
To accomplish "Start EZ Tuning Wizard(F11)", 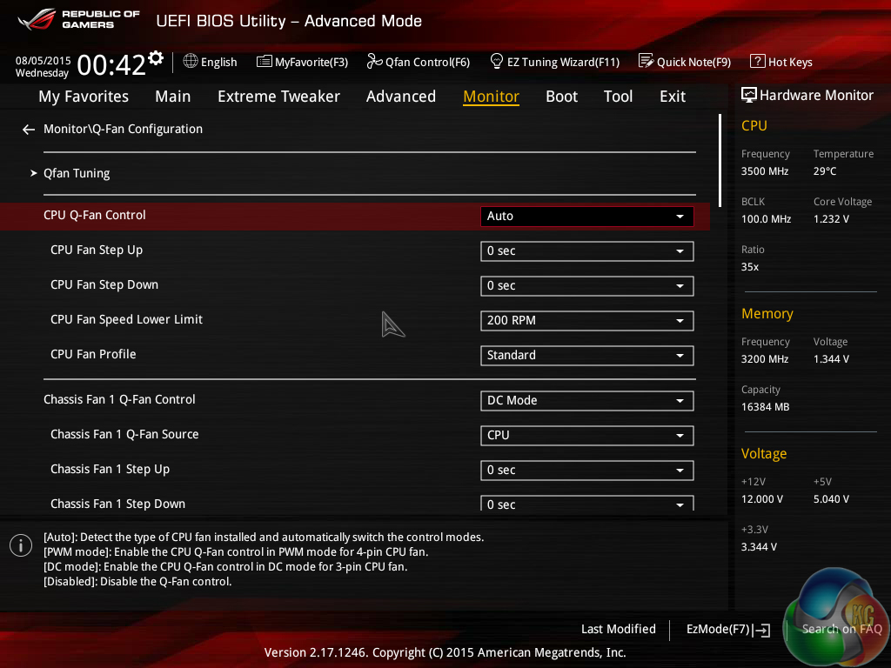I will [554, 62].
